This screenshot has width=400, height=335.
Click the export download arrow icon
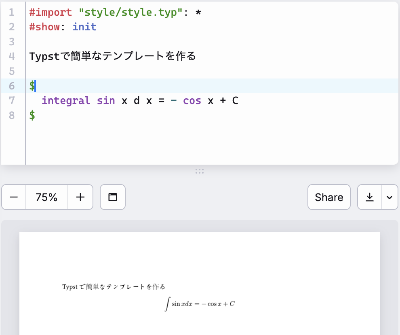[x=369, y=197]
